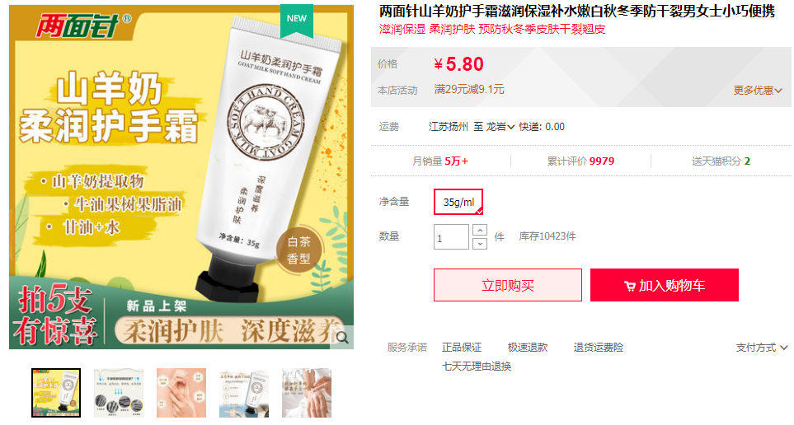794x425 pixels.
Task: Click the quantity input field
Action: 451,236
